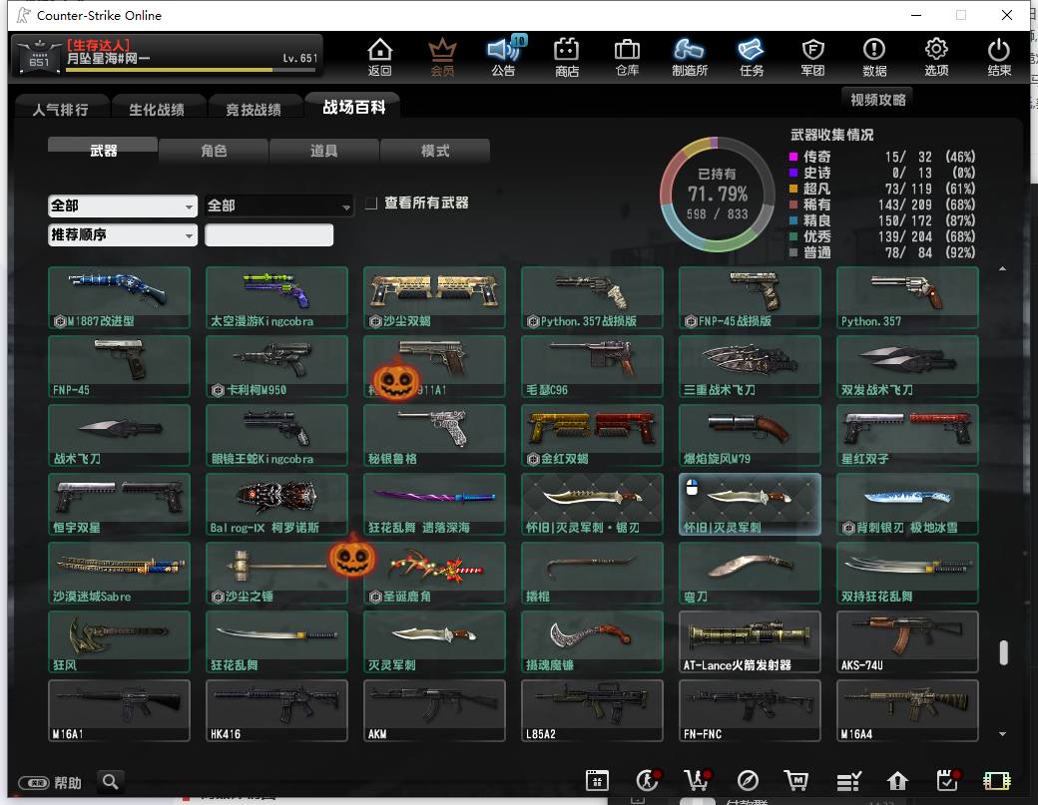Switch to the 生化战绩 tab
Viewport: 1038px width, 805px height.
[x=157, y=109]
